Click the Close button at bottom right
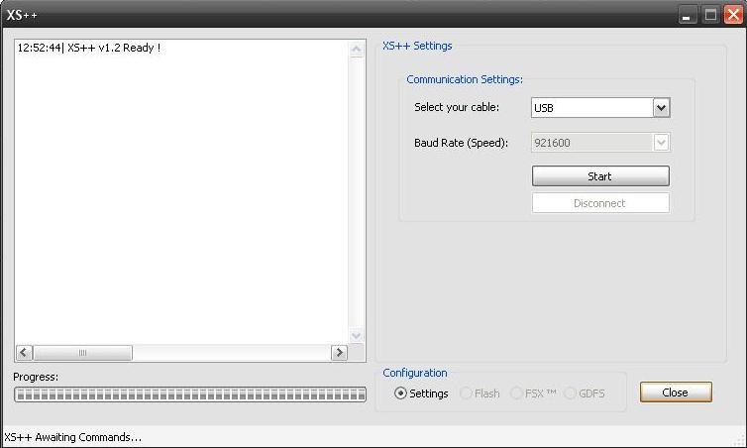The width and height of the screenshot is (747, 448). click(675, 392)
